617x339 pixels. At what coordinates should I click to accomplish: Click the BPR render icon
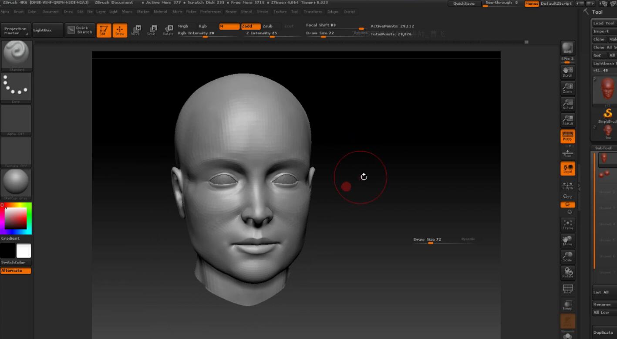[567, 48]
